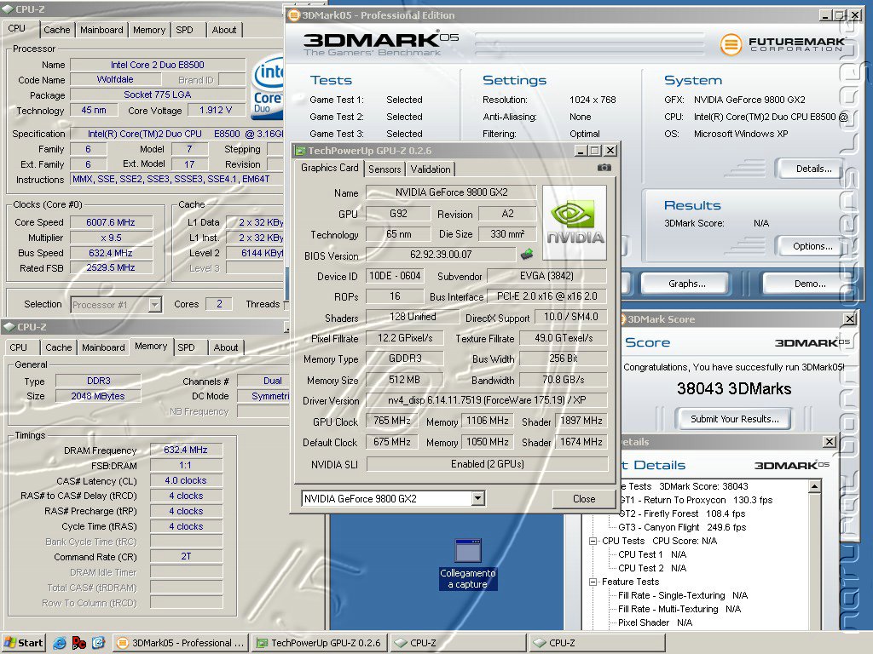Click the Rated FSB value '2529.5 MHz'

pos(111,267)
